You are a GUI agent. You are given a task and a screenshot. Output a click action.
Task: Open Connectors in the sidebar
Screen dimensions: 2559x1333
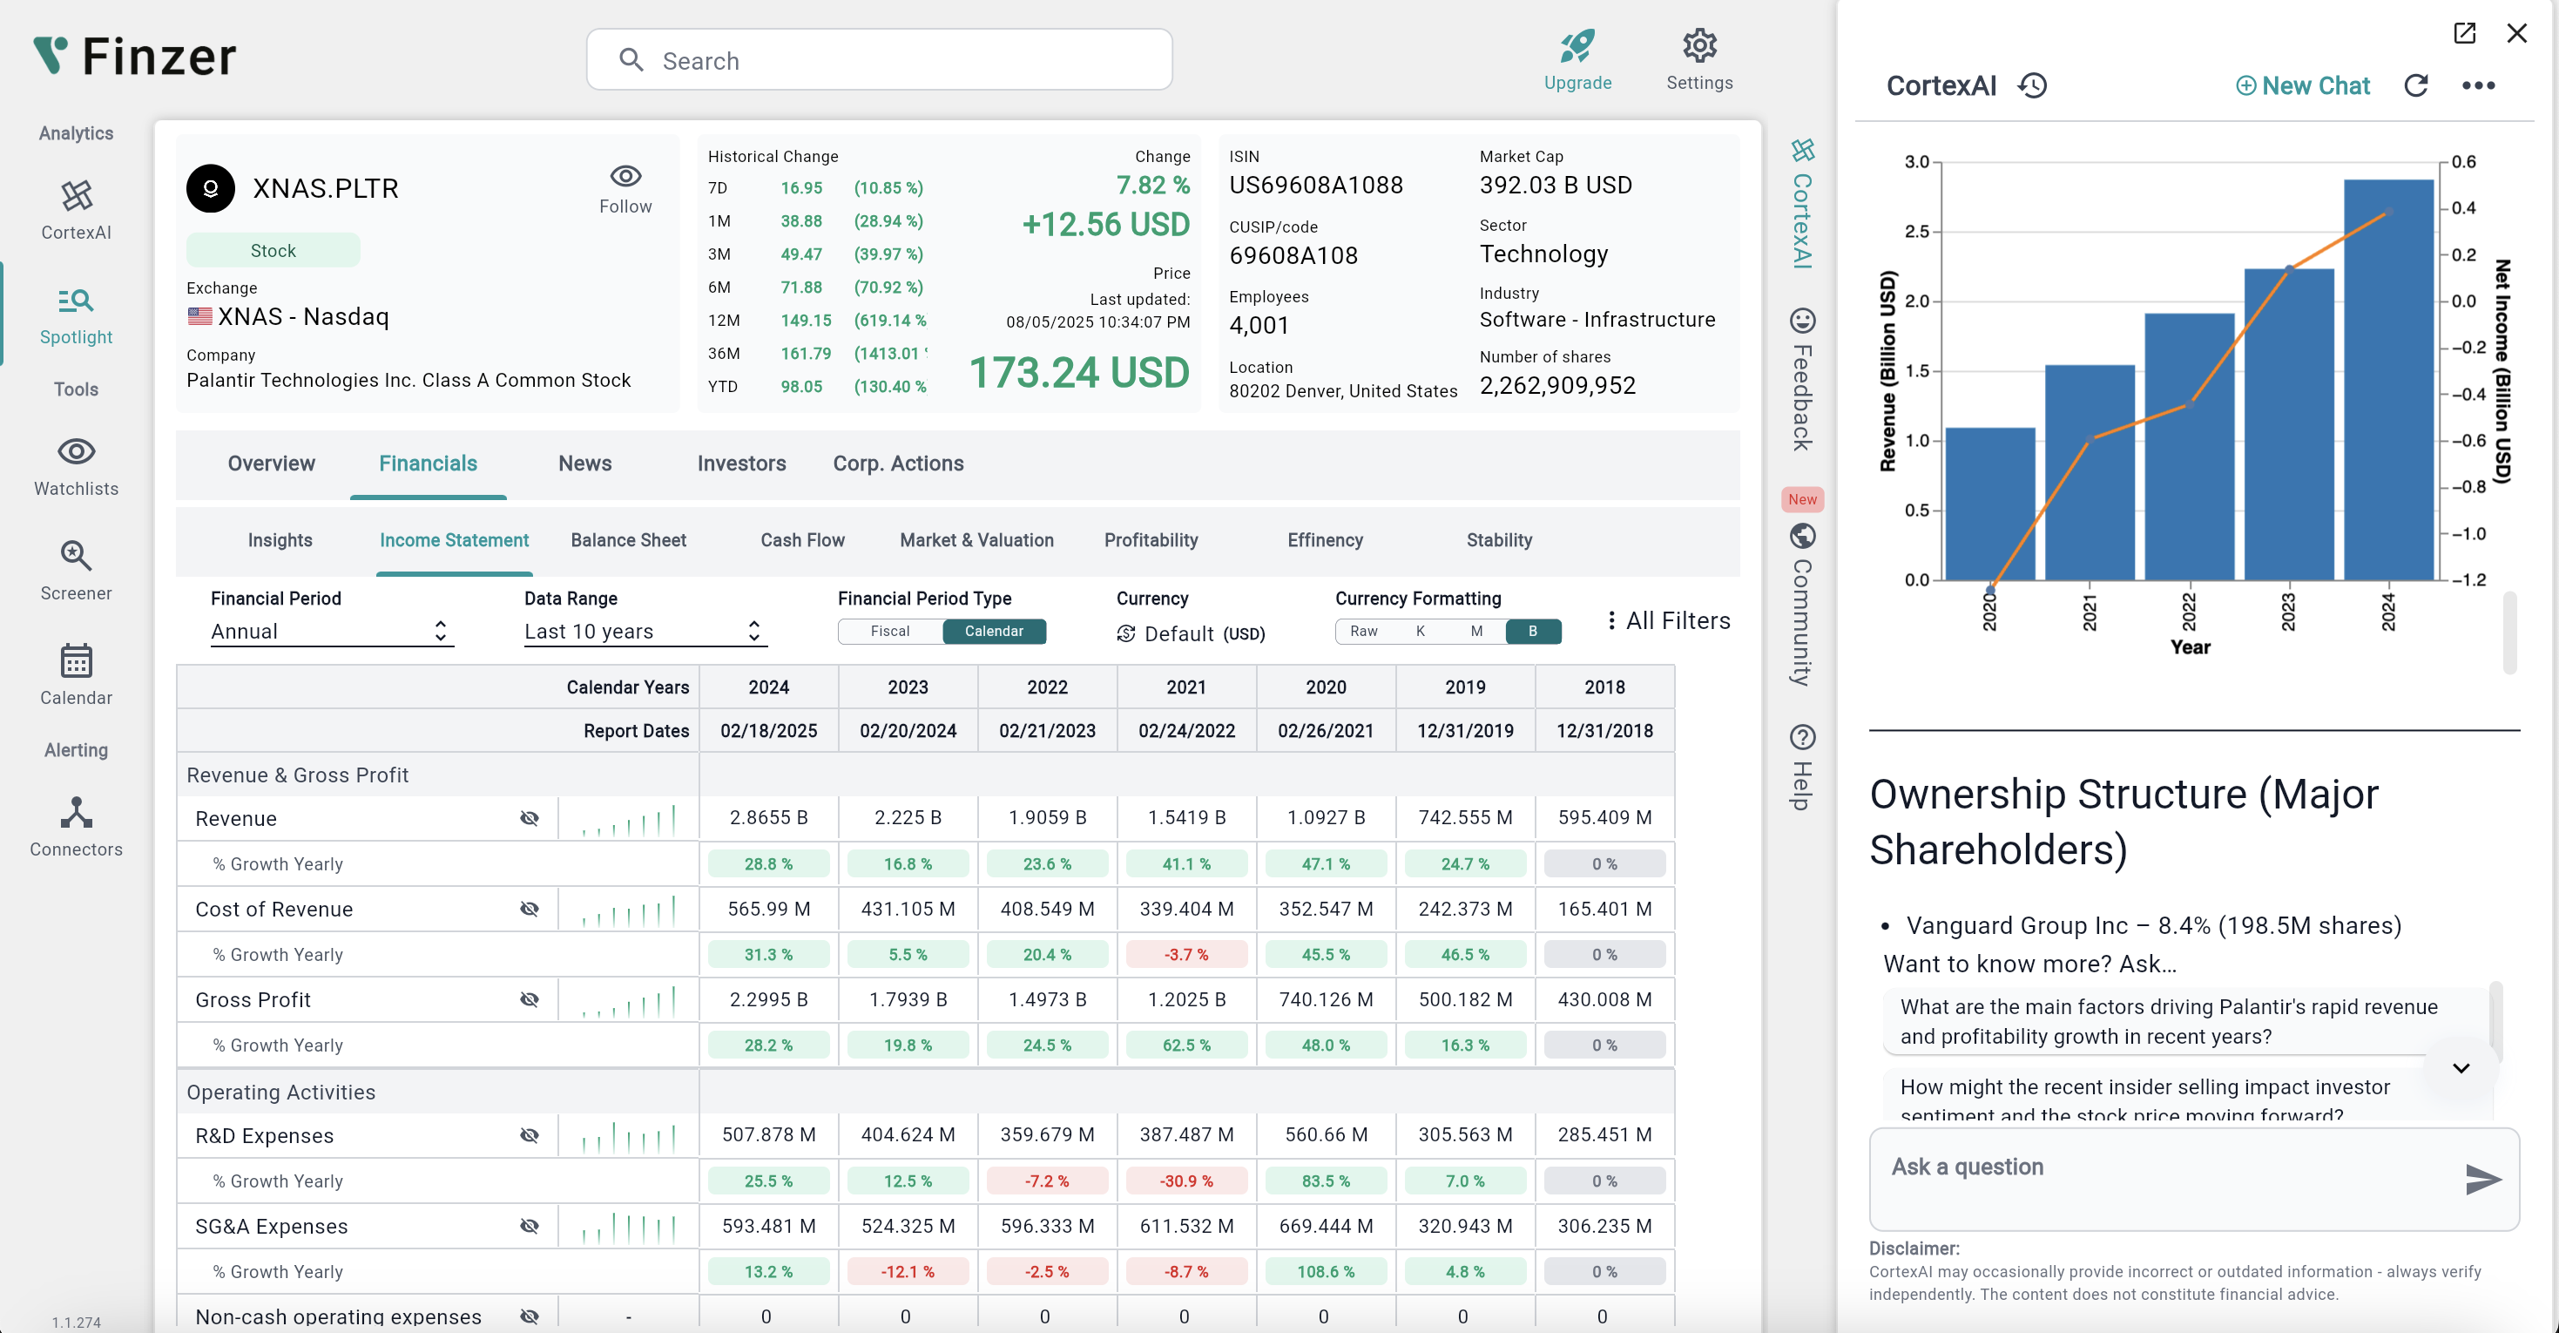(x=76, y=827)
